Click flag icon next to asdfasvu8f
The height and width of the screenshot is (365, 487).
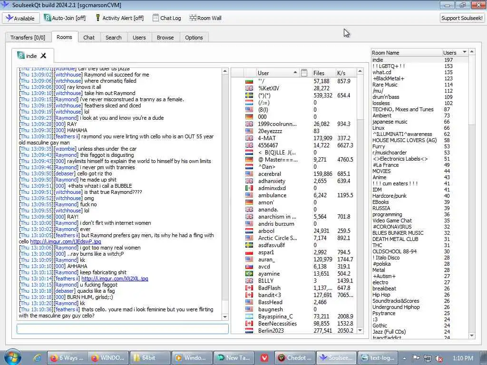[249, 245]
